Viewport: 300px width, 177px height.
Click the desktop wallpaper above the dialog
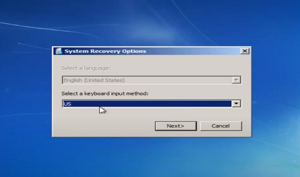tap(150, 22)
